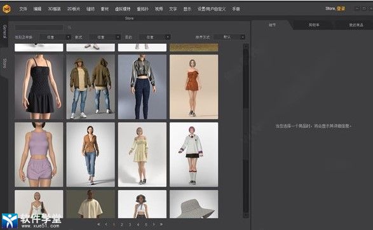Open the 手册 manual menu
The image size is (373, 230).
pyautogui.click(x=236, y=9)
